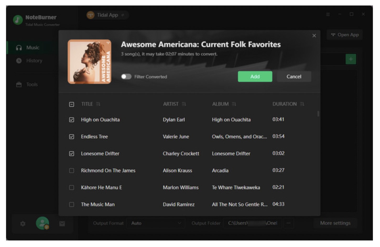Click the History clock icon
The height and width of the screenshot is (247, 380).
pyautogui.click(x=19, y=61)
